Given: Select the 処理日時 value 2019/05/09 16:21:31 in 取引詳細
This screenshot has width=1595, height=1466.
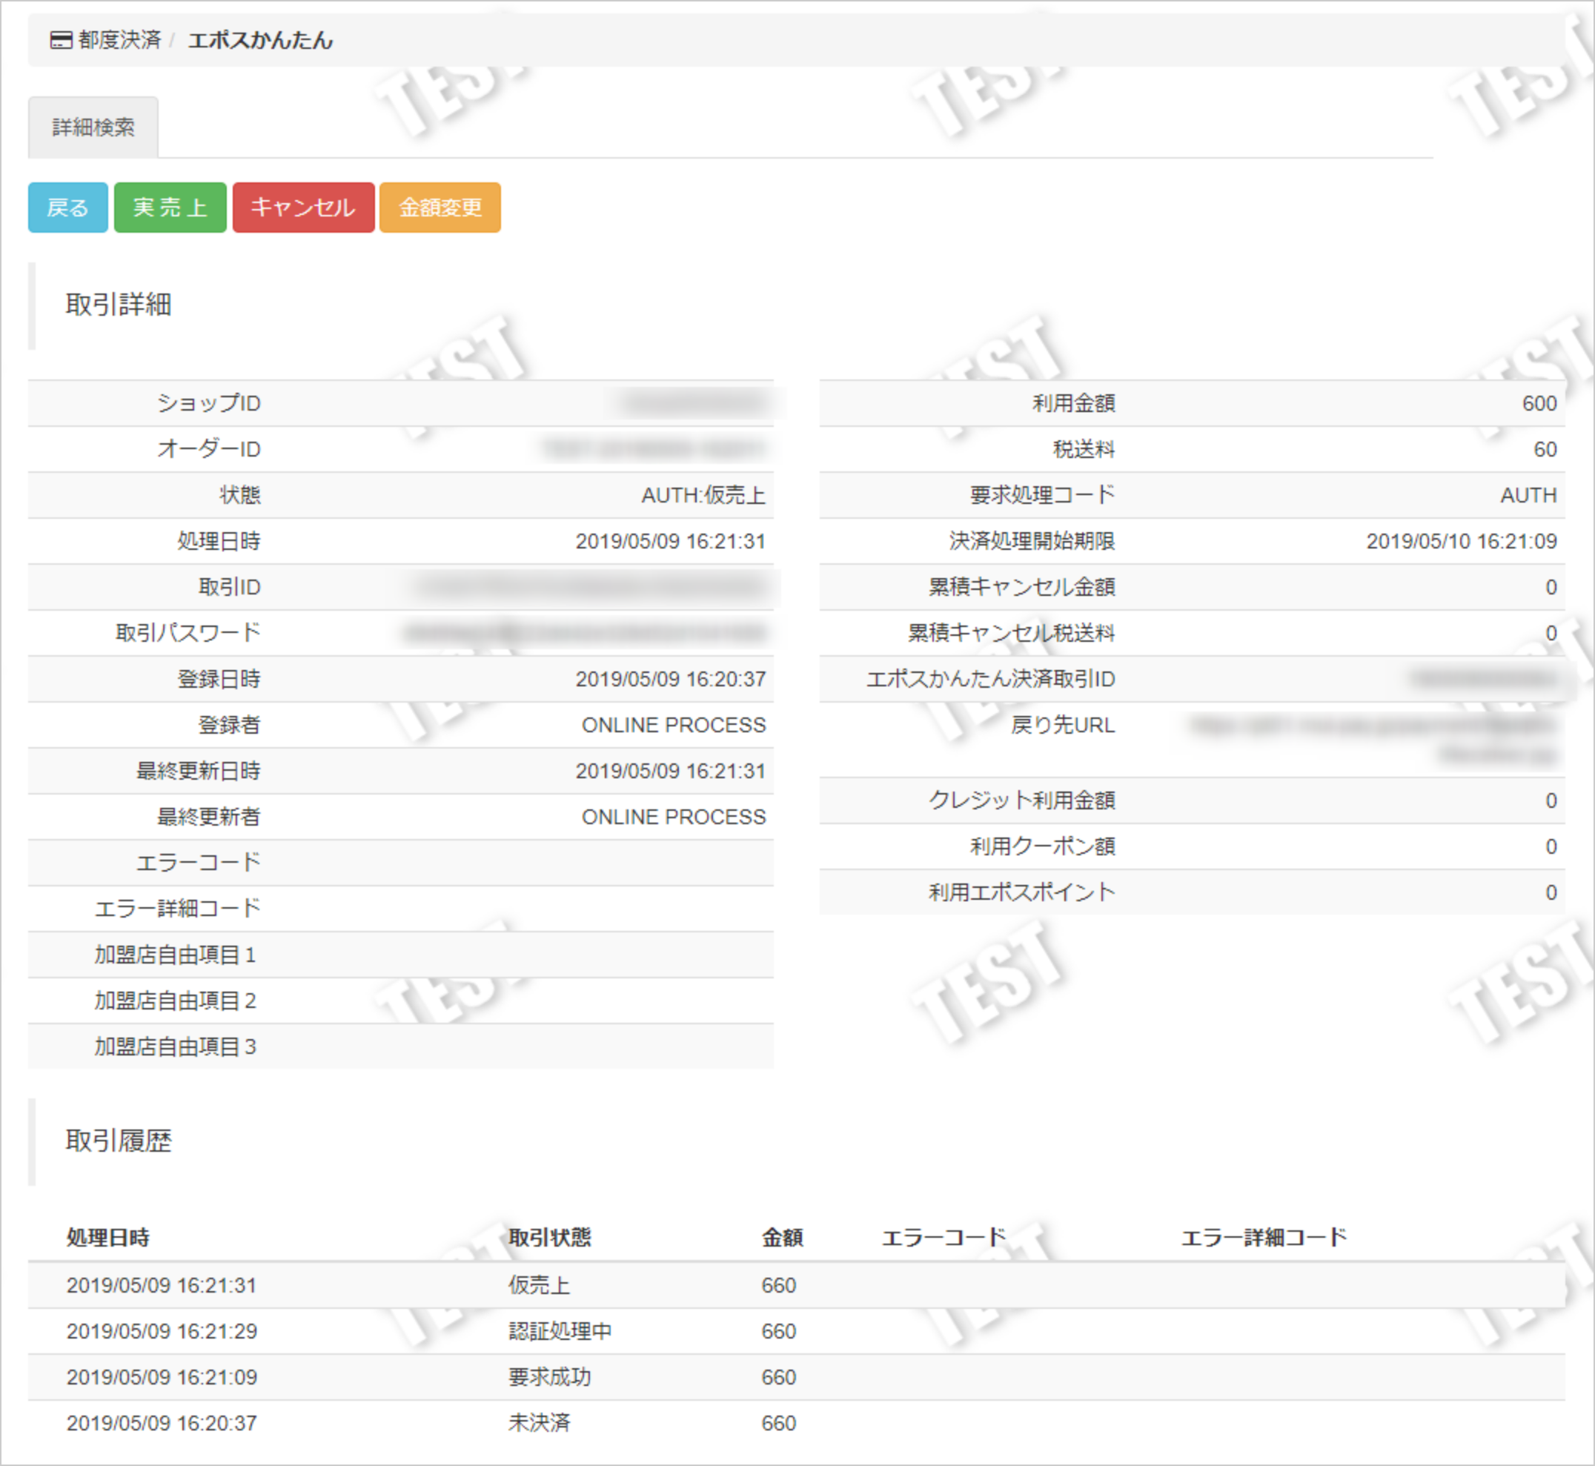Looking at the screenshot, I should pos(671,541).
